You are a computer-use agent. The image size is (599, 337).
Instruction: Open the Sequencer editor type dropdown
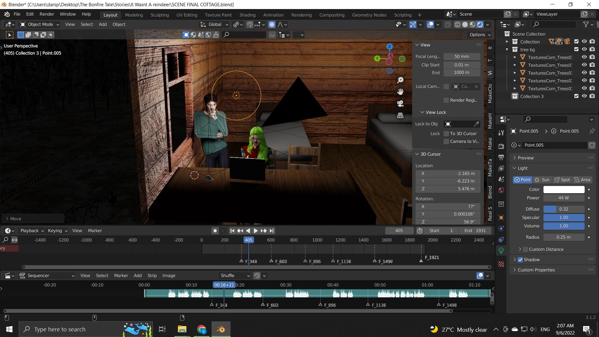point(47,276)
